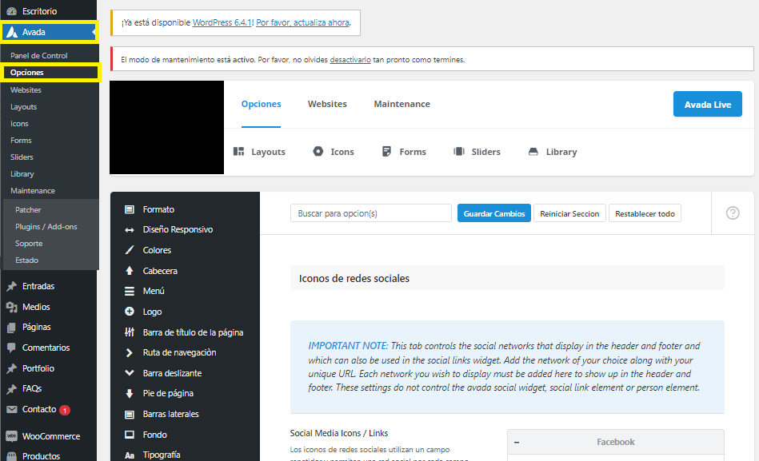Screen dimensions: 759x461
Task: Click the Layouts grid icon
Action: [x=238, y=152]
